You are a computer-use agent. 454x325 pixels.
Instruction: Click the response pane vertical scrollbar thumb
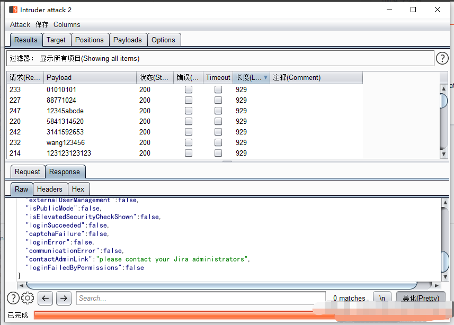[446, 261]
